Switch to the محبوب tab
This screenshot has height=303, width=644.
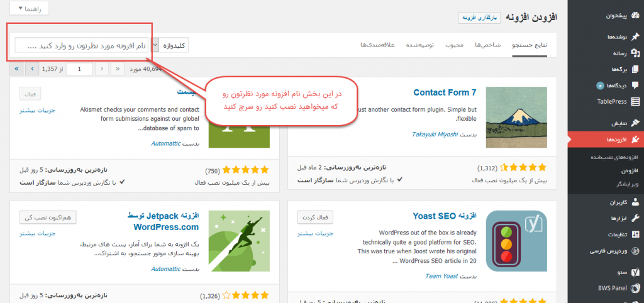coord(454,45)
